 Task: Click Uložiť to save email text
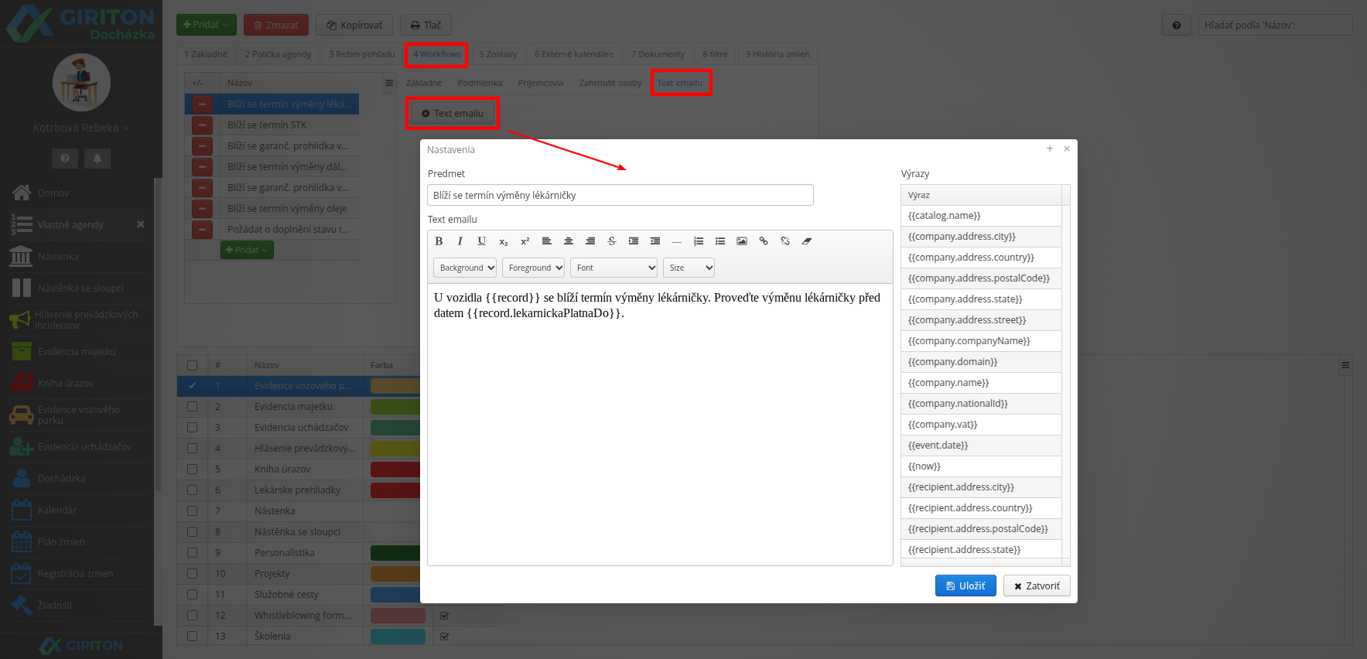[965, 586]
